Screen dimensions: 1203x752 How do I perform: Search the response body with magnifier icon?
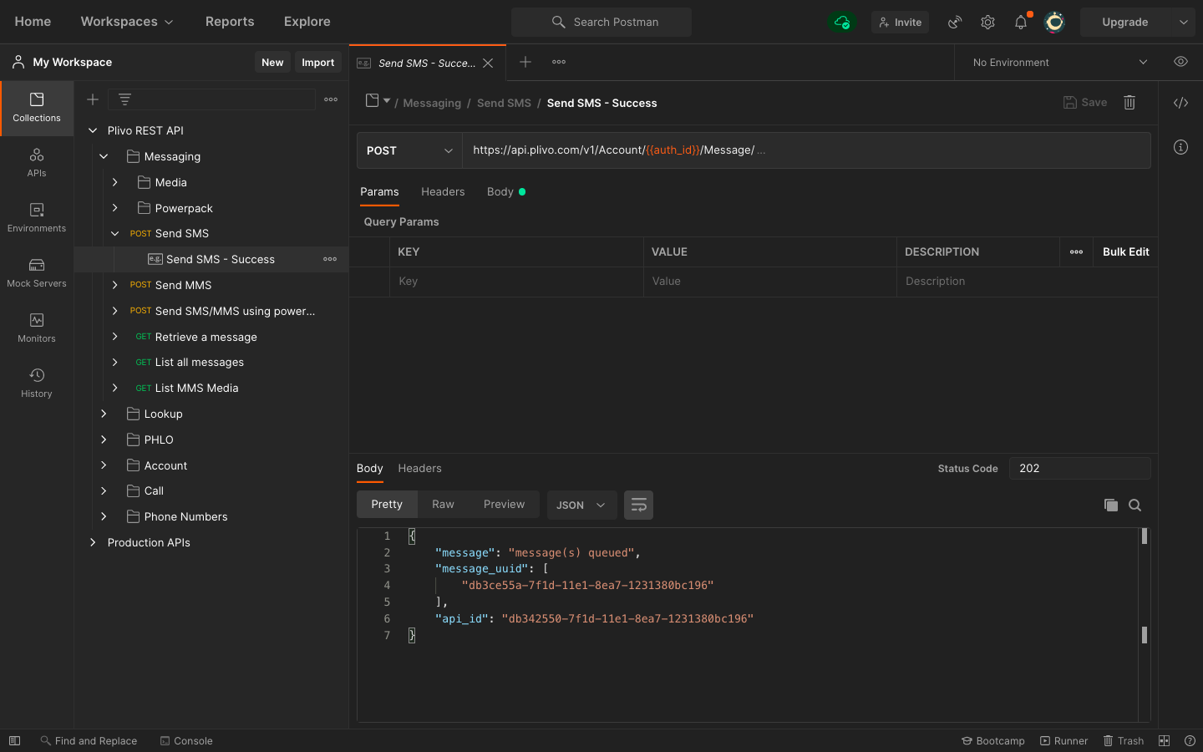[1134, 505]
